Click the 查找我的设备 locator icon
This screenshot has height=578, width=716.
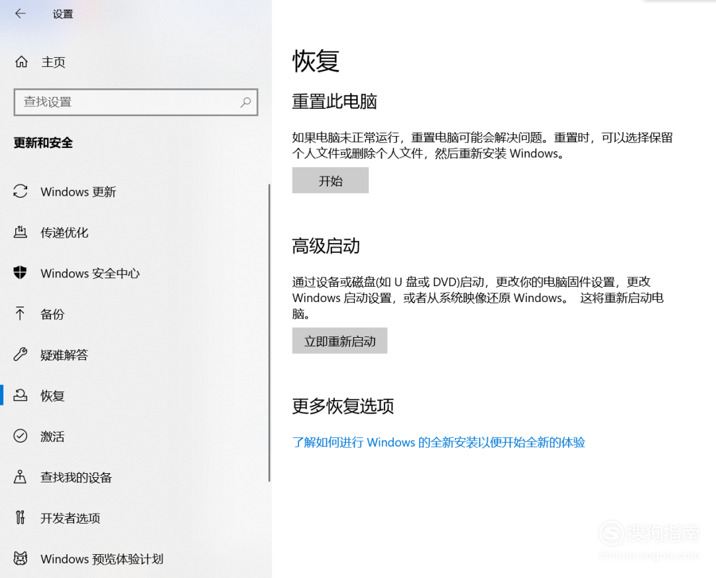click(x=20, y=476)
